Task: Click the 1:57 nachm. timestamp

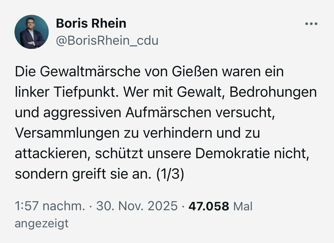Action: (x=50, y=206)
